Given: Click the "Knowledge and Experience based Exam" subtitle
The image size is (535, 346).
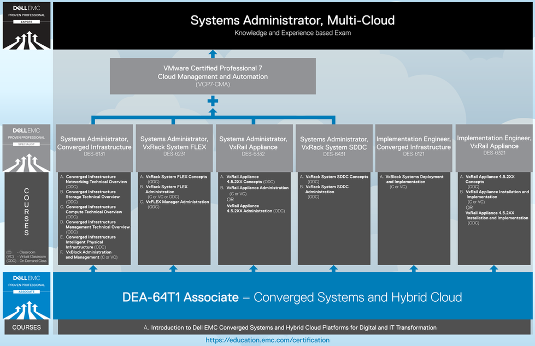Looking at the screenshot, I should 292,33.
